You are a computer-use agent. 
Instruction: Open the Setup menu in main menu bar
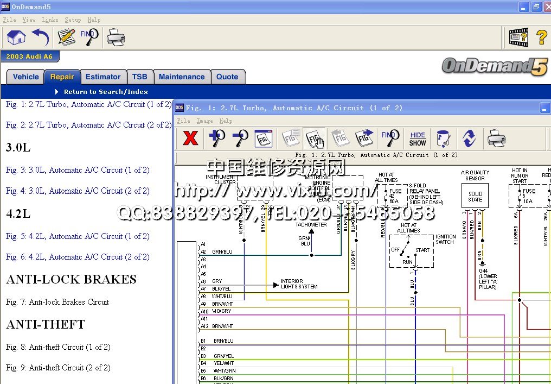(73, 20)
